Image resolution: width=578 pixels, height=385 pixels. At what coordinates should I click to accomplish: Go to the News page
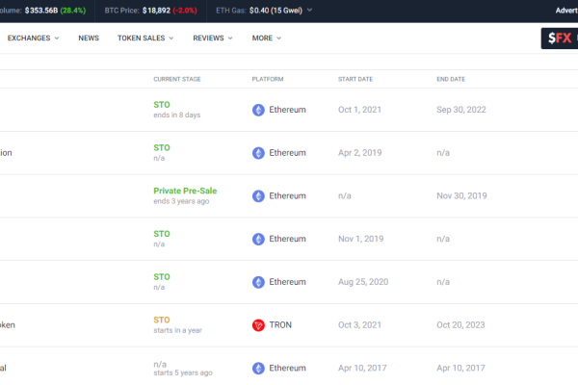pos(89,38)
